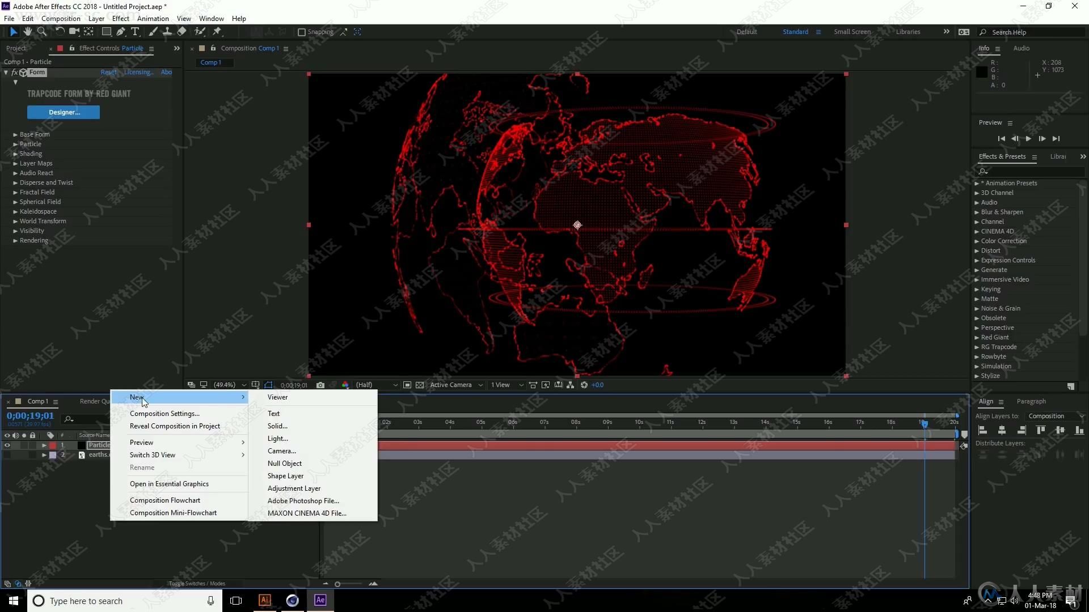Play the composition preview
The width and height of the screenshot is (1089, 612).
1028,138
